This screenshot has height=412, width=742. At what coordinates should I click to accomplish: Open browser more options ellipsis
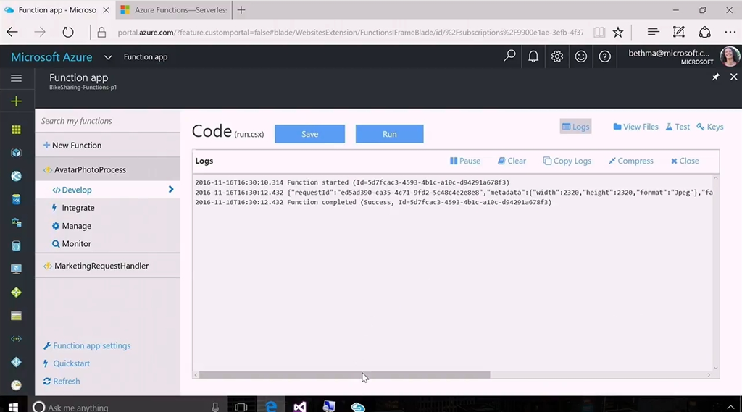pyautogui.click(x=730, y=32)
